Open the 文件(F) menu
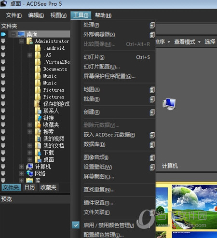Screen dimensions: 217x238 (x=14, y=15)
